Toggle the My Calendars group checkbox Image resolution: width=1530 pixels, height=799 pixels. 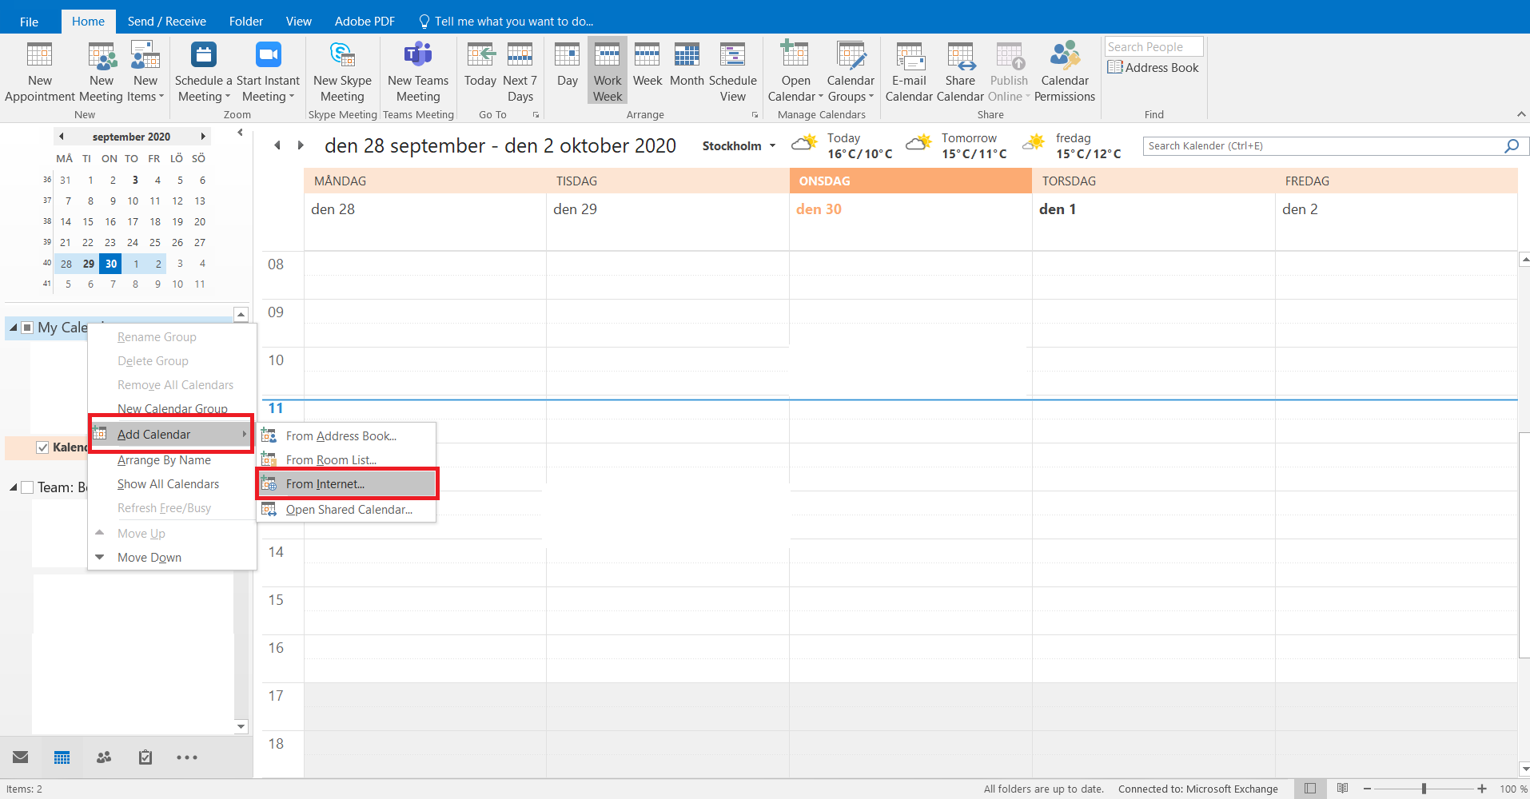[27, 328]
